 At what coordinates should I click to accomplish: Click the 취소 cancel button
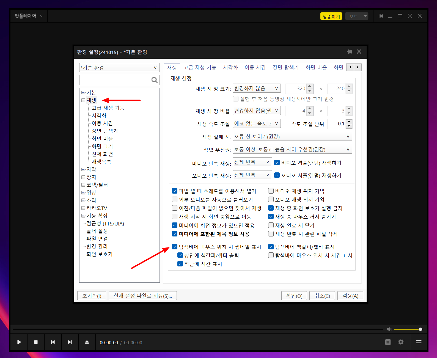322,296
